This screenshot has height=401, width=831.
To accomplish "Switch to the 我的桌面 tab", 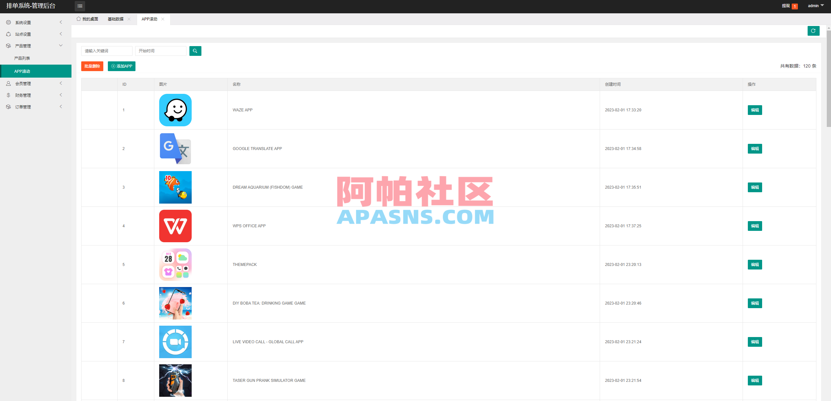I will tap(90, 19).
